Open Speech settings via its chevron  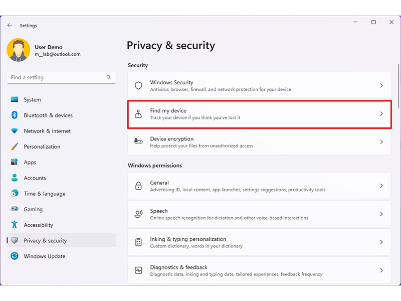(x=381, y=214)
